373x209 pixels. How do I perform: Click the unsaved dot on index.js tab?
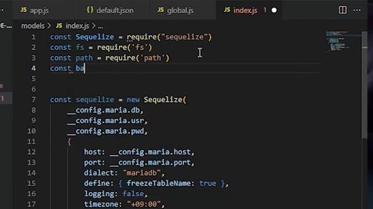point(274,10)
